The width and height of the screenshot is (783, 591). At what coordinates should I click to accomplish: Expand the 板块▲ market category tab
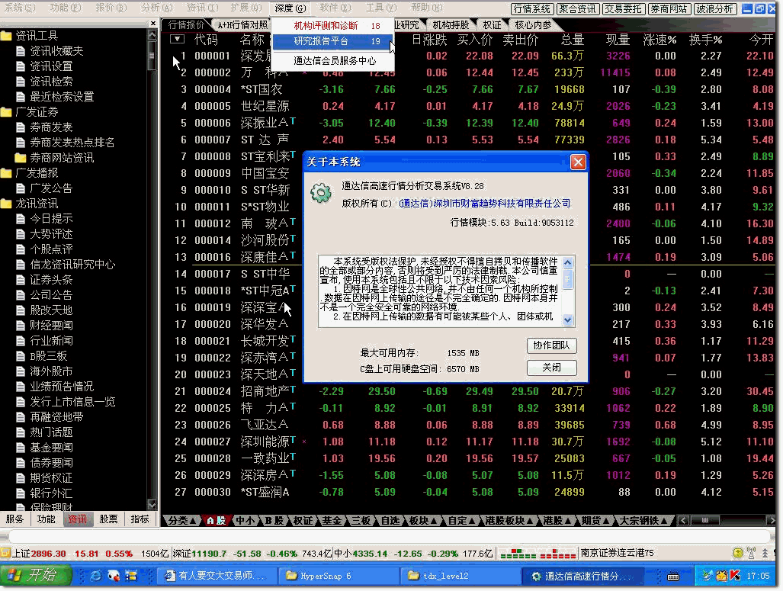(x=423, y=521)
